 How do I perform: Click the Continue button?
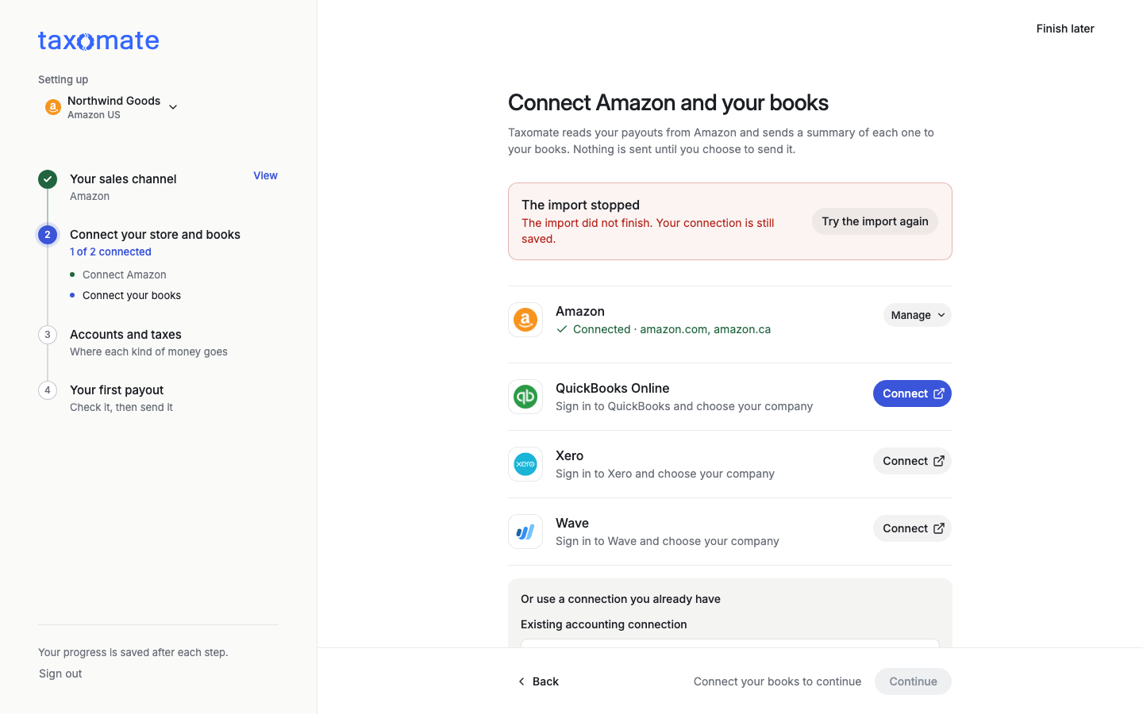click(913, 681)
